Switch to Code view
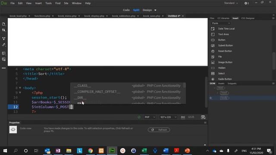 [x=126, y=10]
